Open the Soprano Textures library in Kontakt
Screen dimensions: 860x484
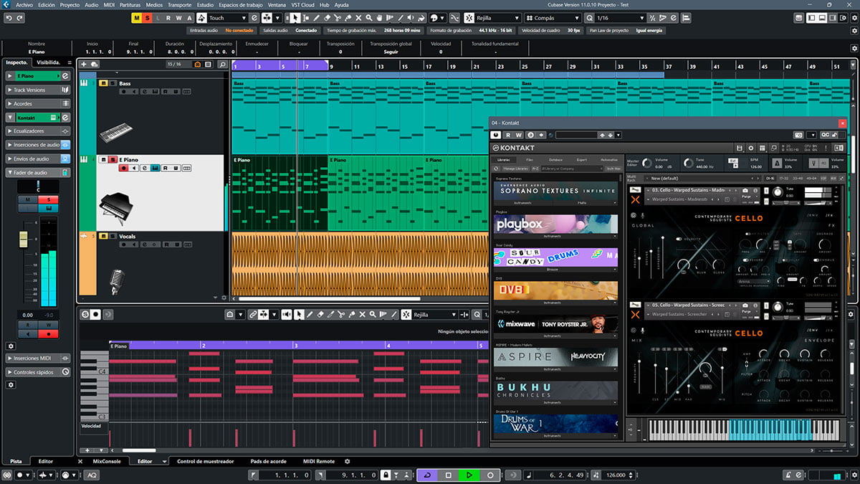pos(555,191)
